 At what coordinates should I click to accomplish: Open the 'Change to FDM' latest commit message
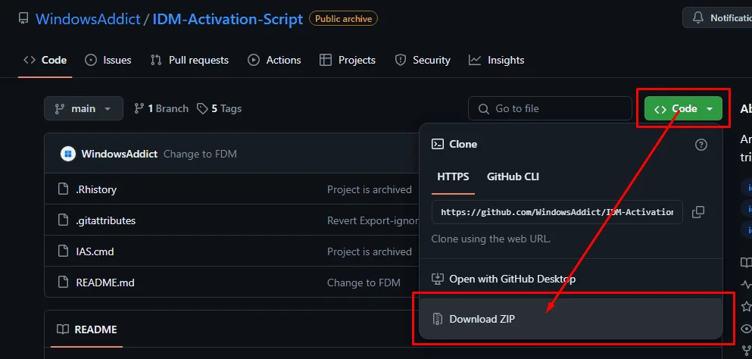[200, 154]
